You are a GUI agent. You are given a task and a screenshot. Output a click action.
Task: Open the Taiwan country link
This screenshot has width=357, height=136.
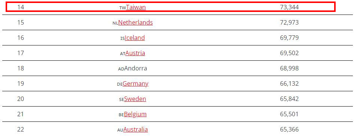[x=136, y=7]
